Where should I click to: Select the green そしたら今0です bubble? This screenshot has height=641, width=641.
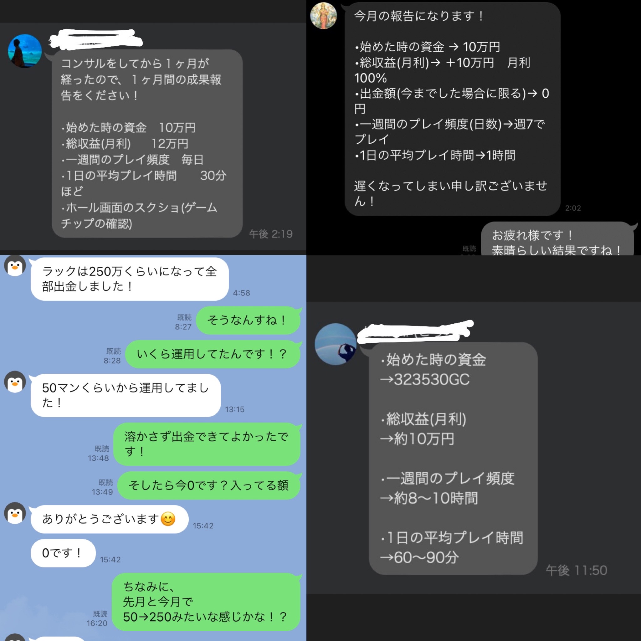click(x=209, y=485)
